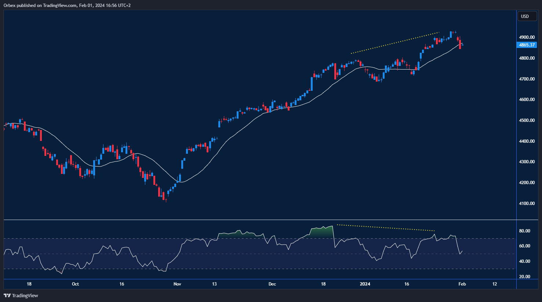
Task: Click the 4100.00 price axis label
Action: [x=527, y=204]
